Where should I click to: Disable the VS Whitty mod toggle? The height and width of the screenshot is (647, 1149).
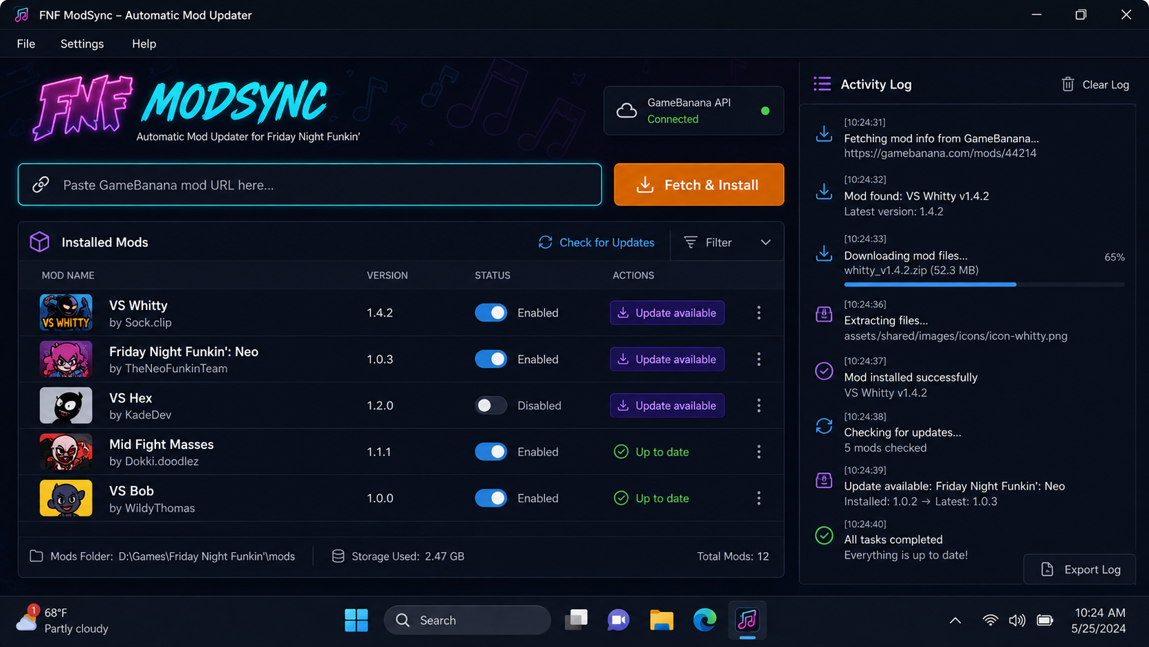point(491,313)
